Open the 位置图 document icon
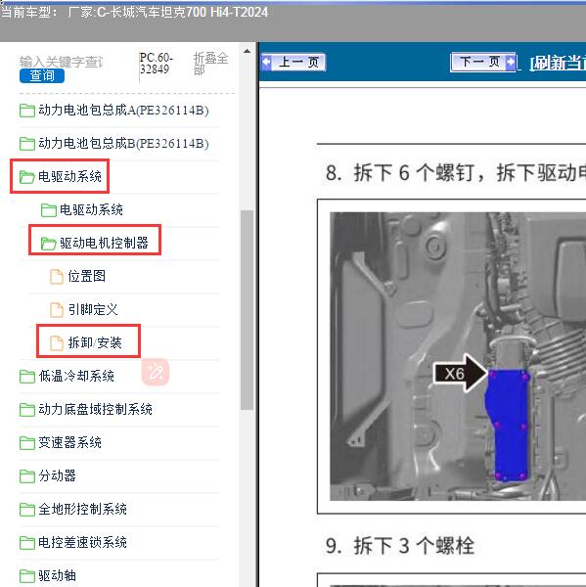Image resolution: width=586 pixels, height=587 pixels. click(x=57, y=277)
